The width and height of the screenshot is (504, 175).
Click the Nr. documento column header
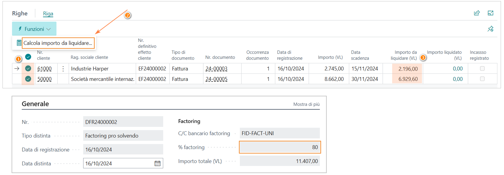[x=220, y=57]
